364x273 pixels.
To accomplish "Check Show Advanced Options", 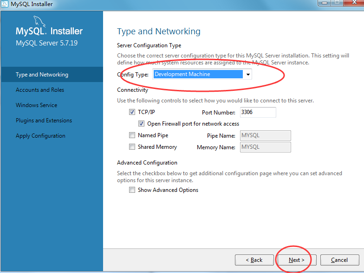I will click(132, 190).
